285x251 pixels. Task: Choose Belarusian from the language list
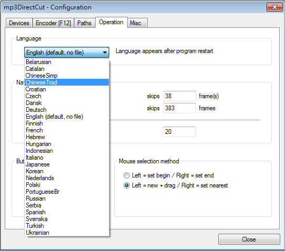point(67,62)
